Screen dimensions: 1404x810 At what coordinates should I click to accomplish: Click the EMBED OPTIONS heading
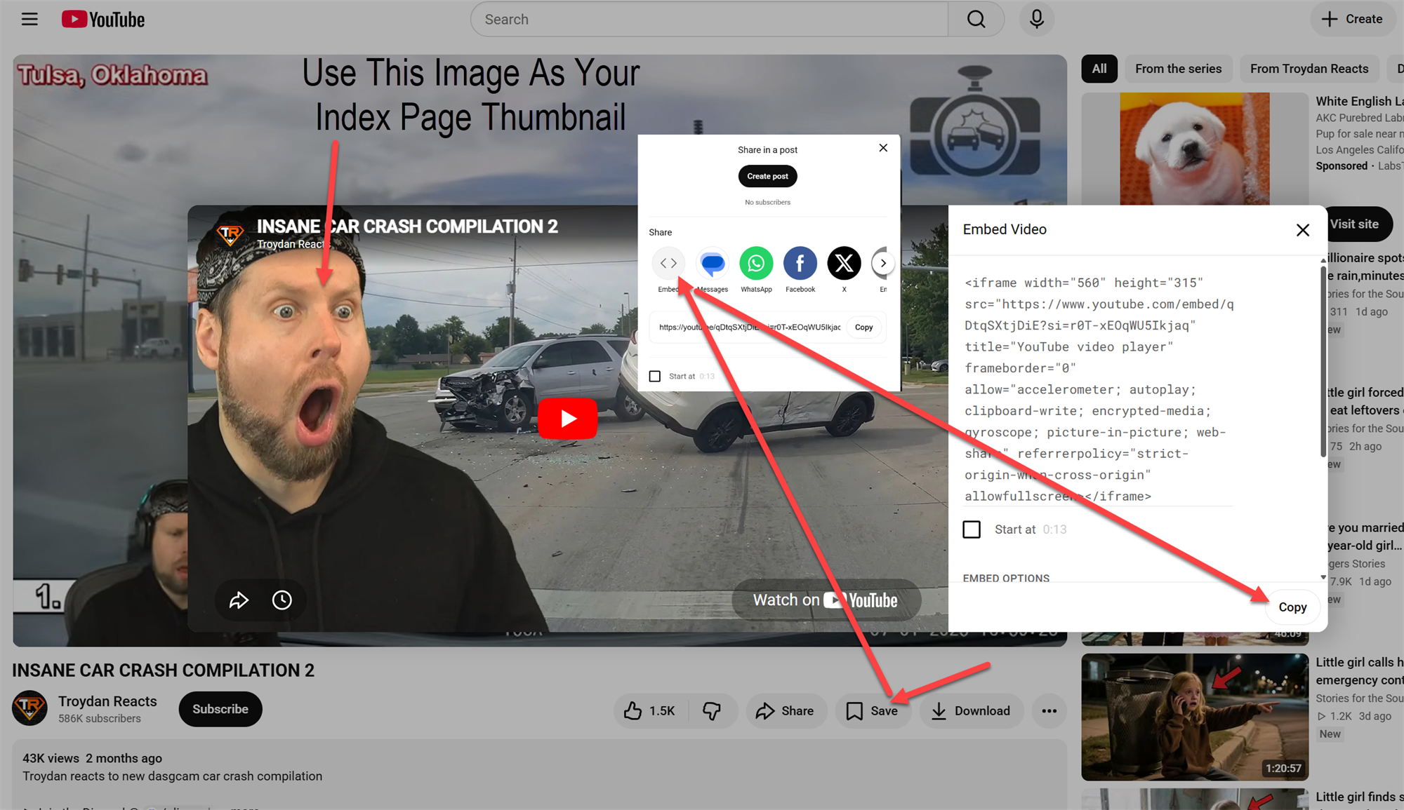(1006, 578)
